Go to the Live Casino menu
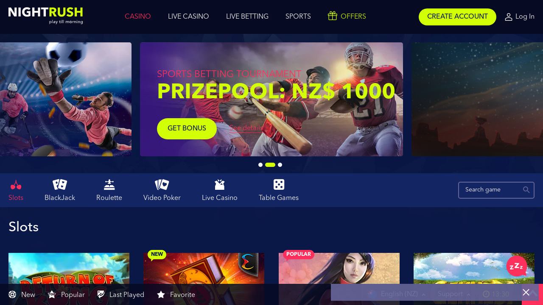Screen dimensions: 543x305 (x=188, y=17)
